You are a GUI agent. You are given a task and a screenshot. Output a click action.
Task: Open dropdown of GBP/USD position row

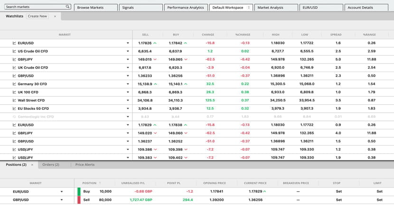click(x=62, y=200)
